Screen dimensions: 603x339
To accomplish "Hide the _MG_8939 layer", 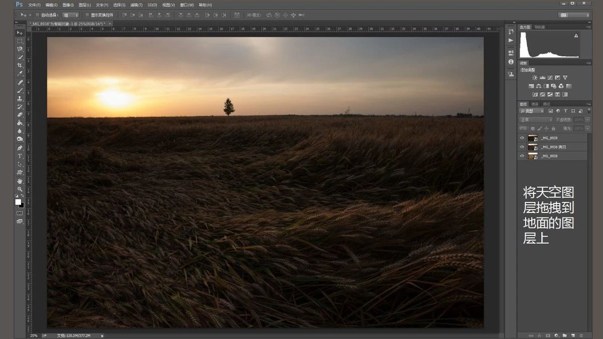I will tap(522, 138).
